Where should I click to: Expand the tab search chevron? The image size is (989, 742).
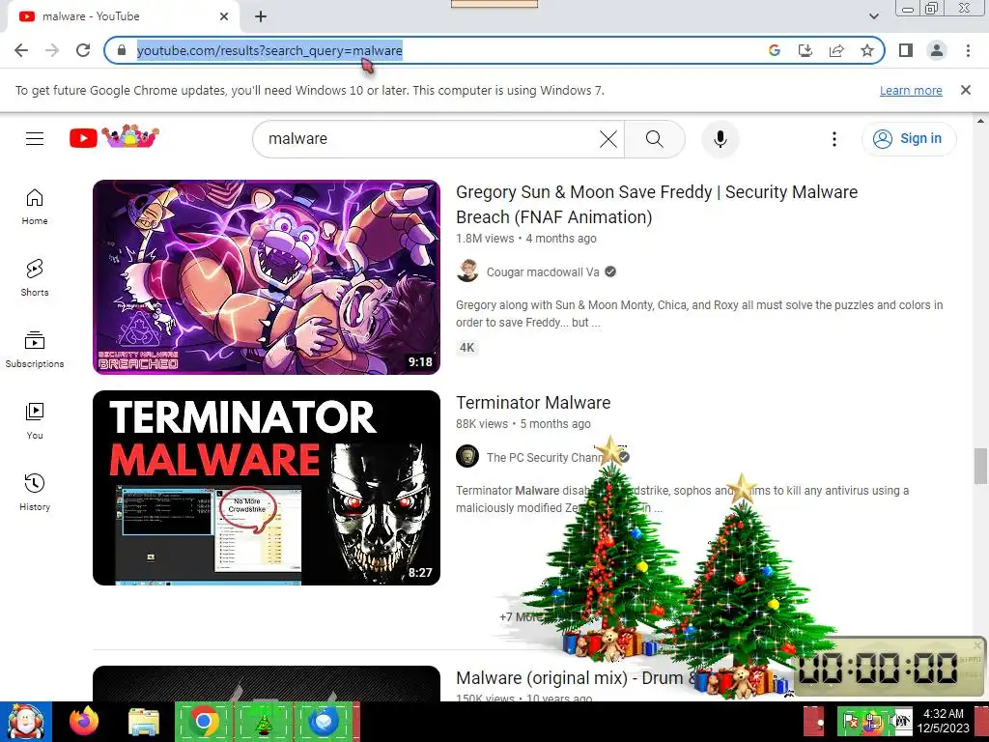click(873, 16)
